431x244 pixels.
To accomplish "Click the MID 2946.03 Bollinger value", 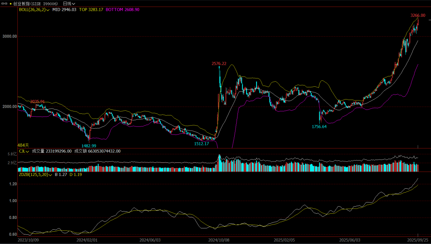I will [x=65, y=9].
